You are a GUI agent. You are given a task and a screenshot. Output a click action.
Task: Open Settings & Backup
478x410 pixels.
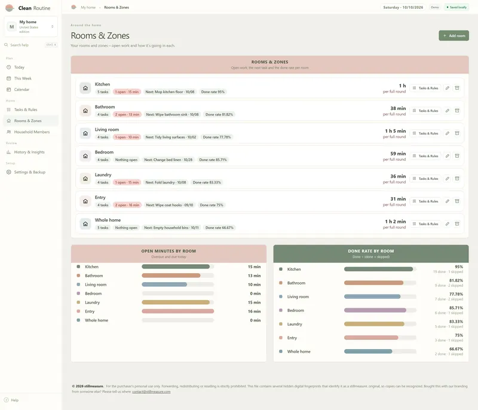[x=31, y=172]
